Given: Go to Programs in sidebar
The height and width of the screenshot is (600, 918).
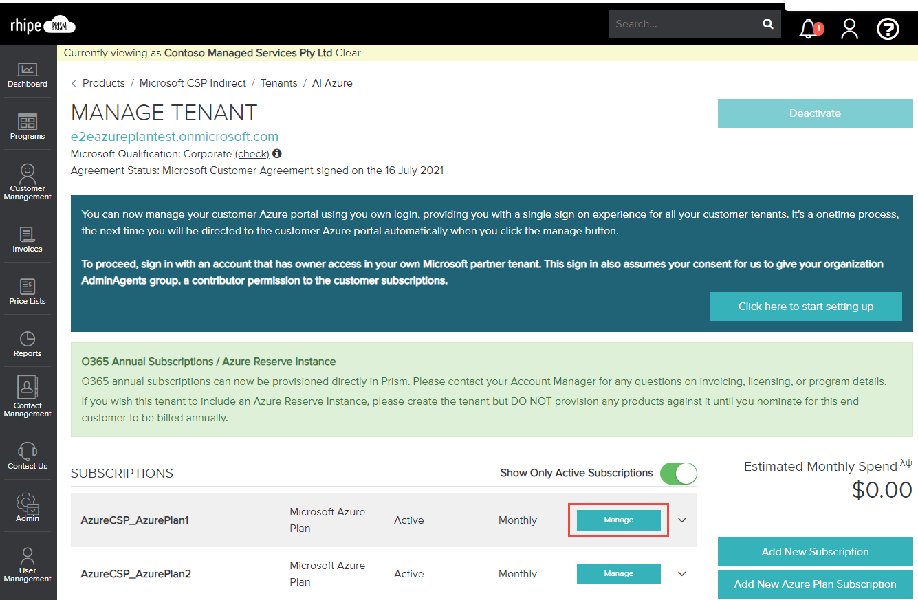Looking at the screenshot, I should click(28, 127).
